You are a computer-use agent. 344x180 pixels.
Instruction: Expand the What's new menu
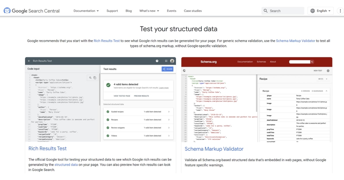click(149, 11)
